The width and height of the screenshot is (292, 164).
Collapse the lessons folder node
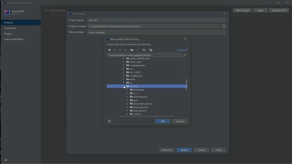click(124, 86)
